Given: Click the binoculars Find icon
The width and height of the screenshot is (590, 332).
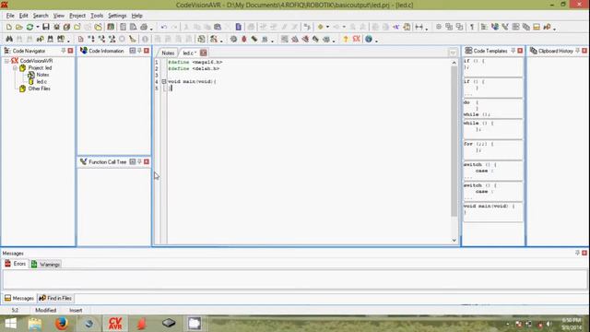Looking at the screenshot, I should click(9, 39).
